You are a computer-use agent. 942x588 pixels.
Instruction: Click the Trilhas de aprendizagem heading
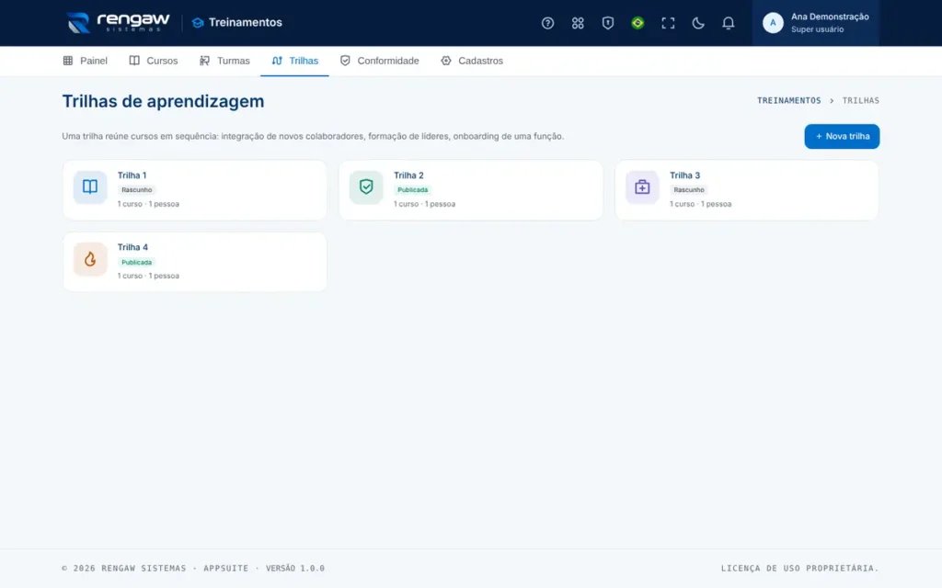164,101
